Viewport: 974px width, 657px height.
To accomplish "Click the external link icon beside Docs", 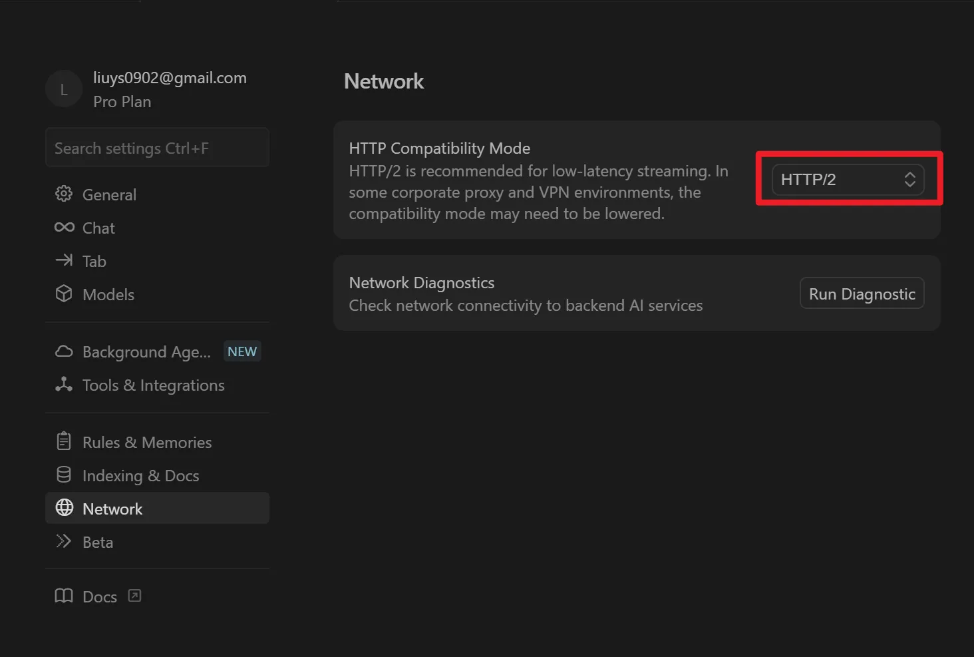I will 134,596.
